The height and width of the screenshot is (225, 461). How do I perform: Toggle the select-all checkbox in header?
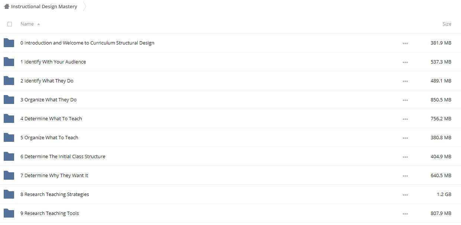[10, 24]
